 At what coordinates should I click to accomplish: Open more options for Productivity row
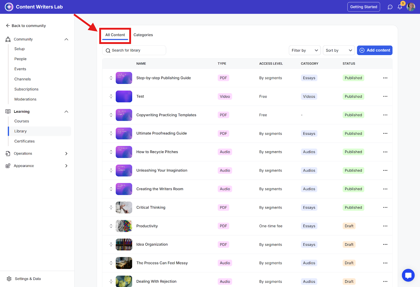[385, 226]
